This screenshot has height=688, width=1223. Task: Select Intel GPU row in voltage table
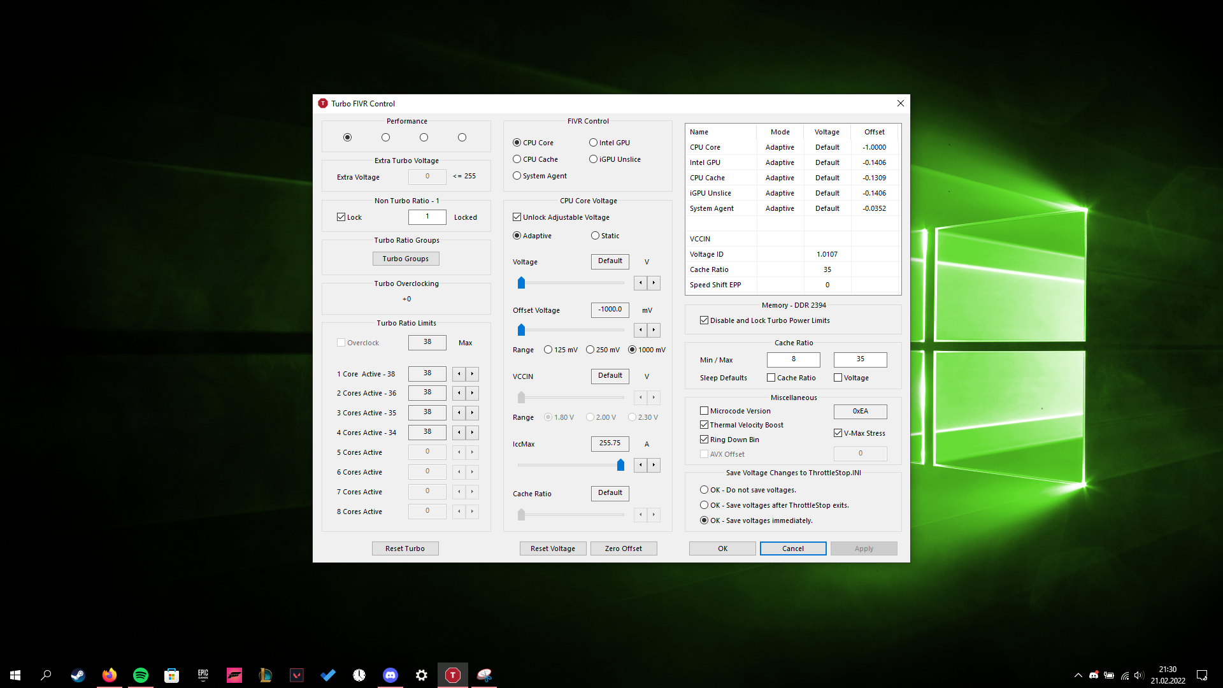point(705,162)
